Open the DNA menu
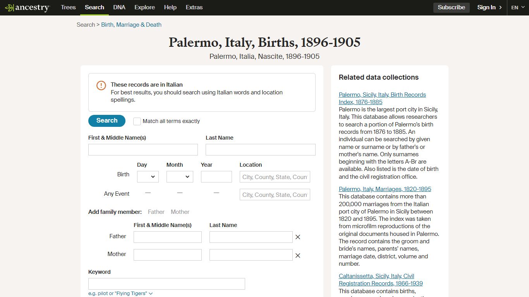Viewport: 529px width, 297px height. click(119, 7)
